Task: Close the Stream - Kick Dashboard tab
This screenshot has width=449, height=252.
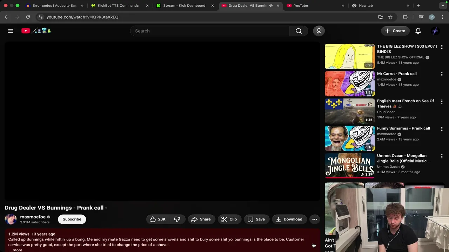Action: pos(212,6)
